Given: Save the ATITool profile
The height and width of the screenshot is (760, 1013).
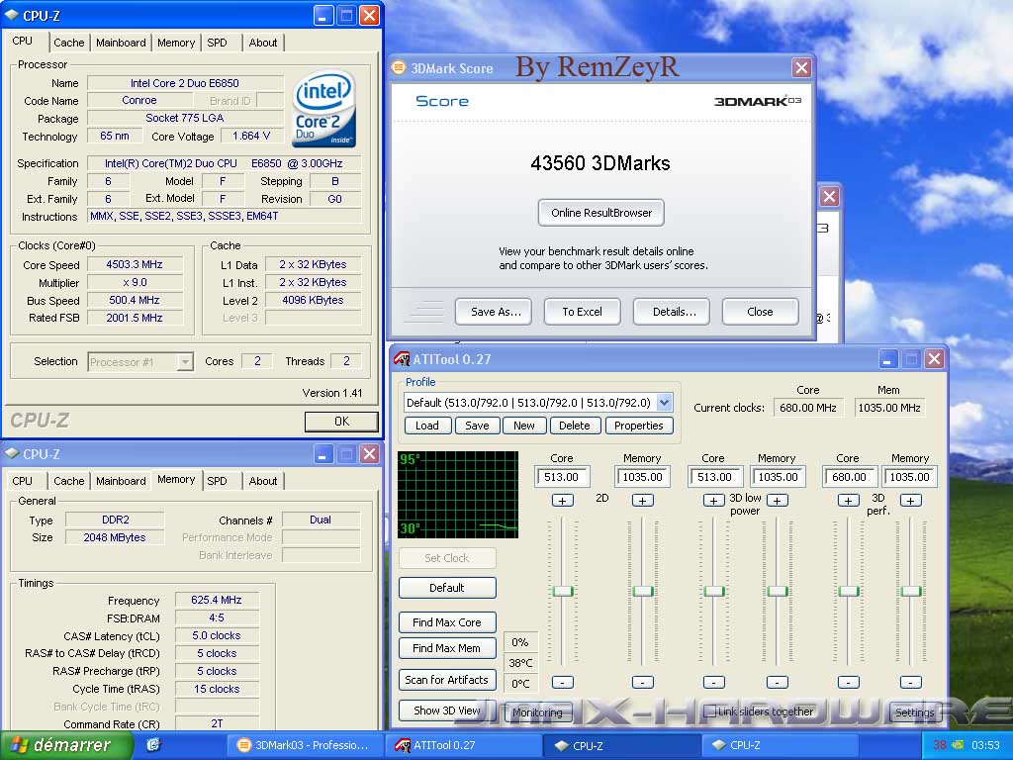Looking at the screenshot, I should 477,426.
